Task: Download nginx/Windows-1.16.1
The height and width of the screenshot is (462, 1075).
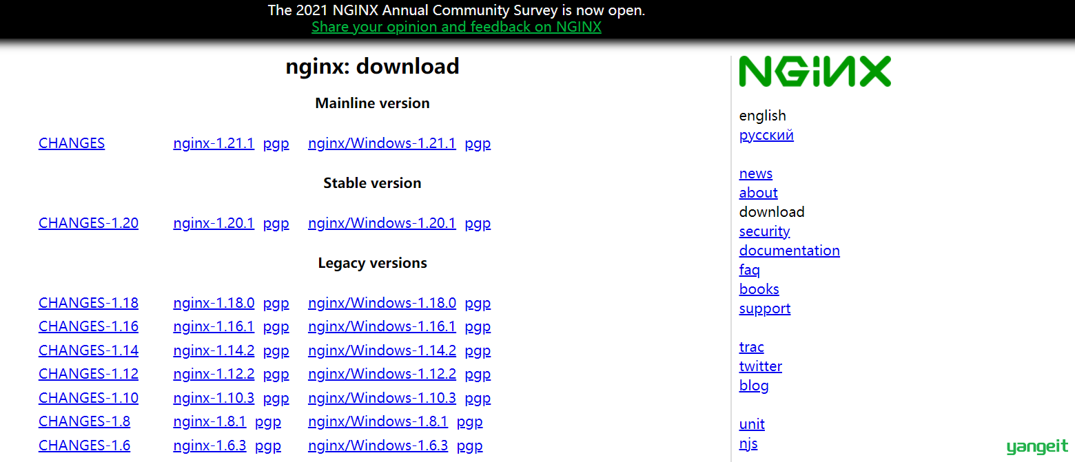Action: click(382, 326)
